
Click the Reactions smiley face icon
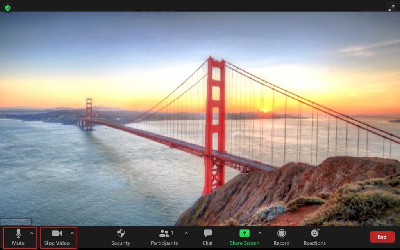(x=314, y=233)
